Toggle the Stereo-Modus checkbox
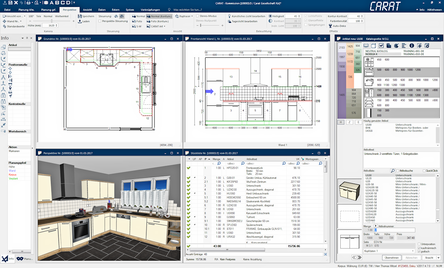 pyautogui.click(x=197, y=16)
